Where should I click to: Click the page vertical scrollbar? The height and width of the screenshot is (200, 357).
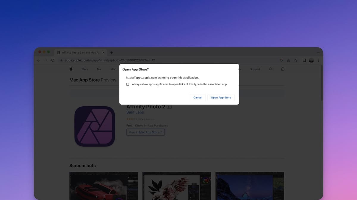tap(322, 83)
